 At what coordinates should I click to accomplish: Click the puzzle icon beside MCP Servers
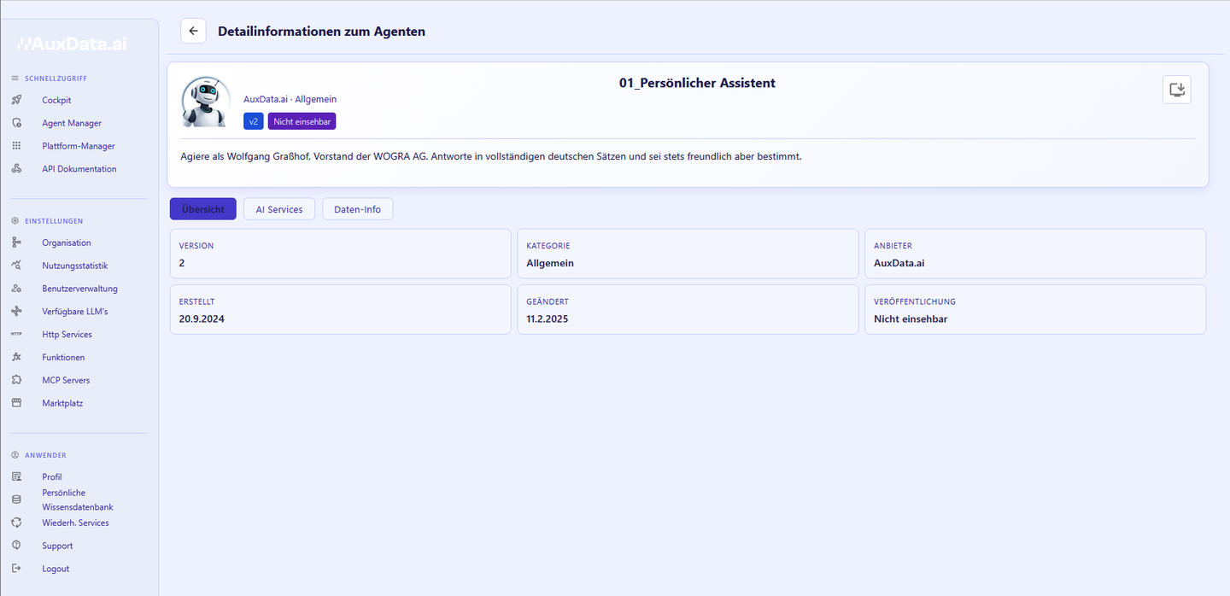click(x=16, y=380)
